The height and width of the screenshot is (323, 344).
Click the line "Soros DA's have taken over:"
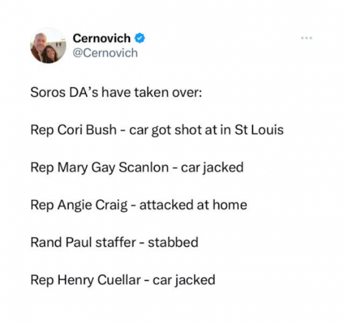click(x=116, y=93)
